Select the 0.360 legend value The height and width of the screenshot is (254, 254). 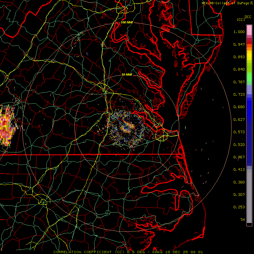point(239,182)
